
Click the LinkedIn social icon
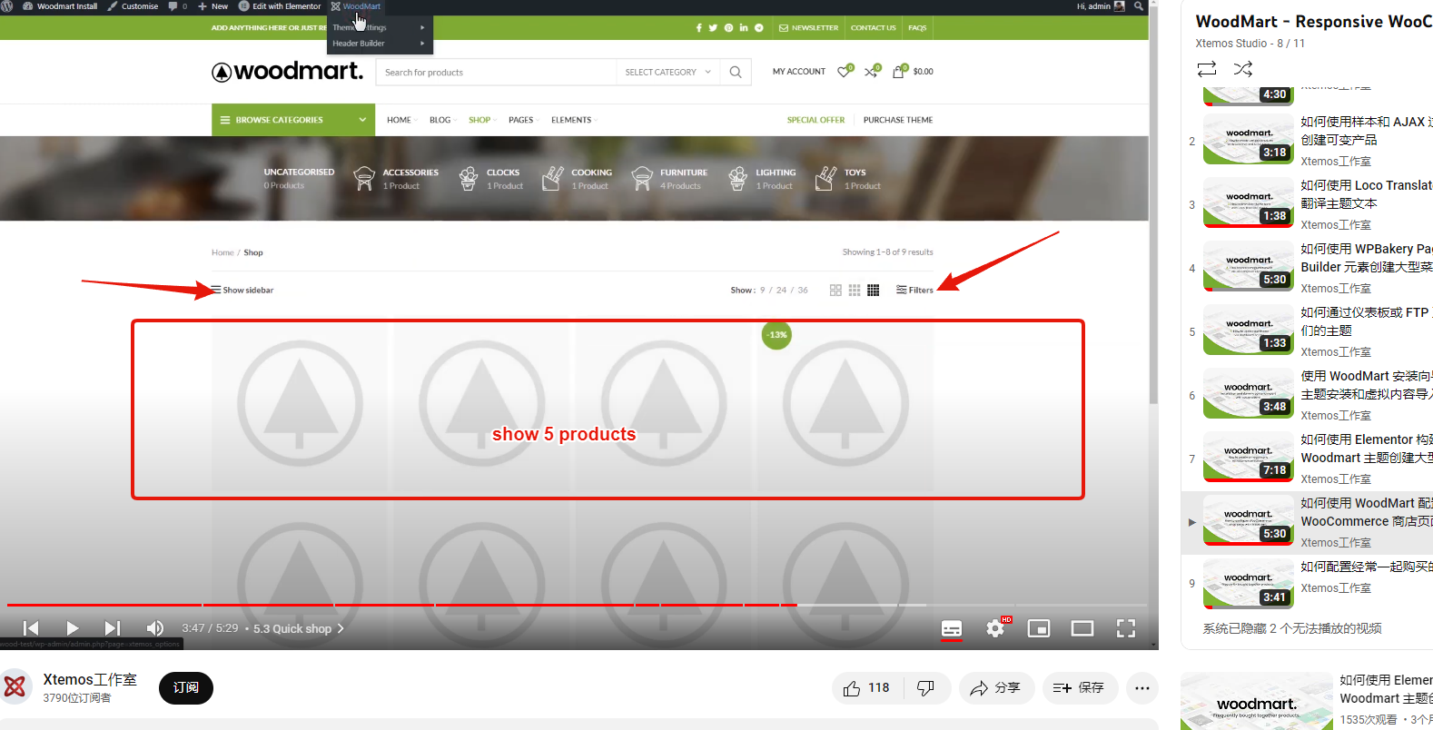point(744,28)
